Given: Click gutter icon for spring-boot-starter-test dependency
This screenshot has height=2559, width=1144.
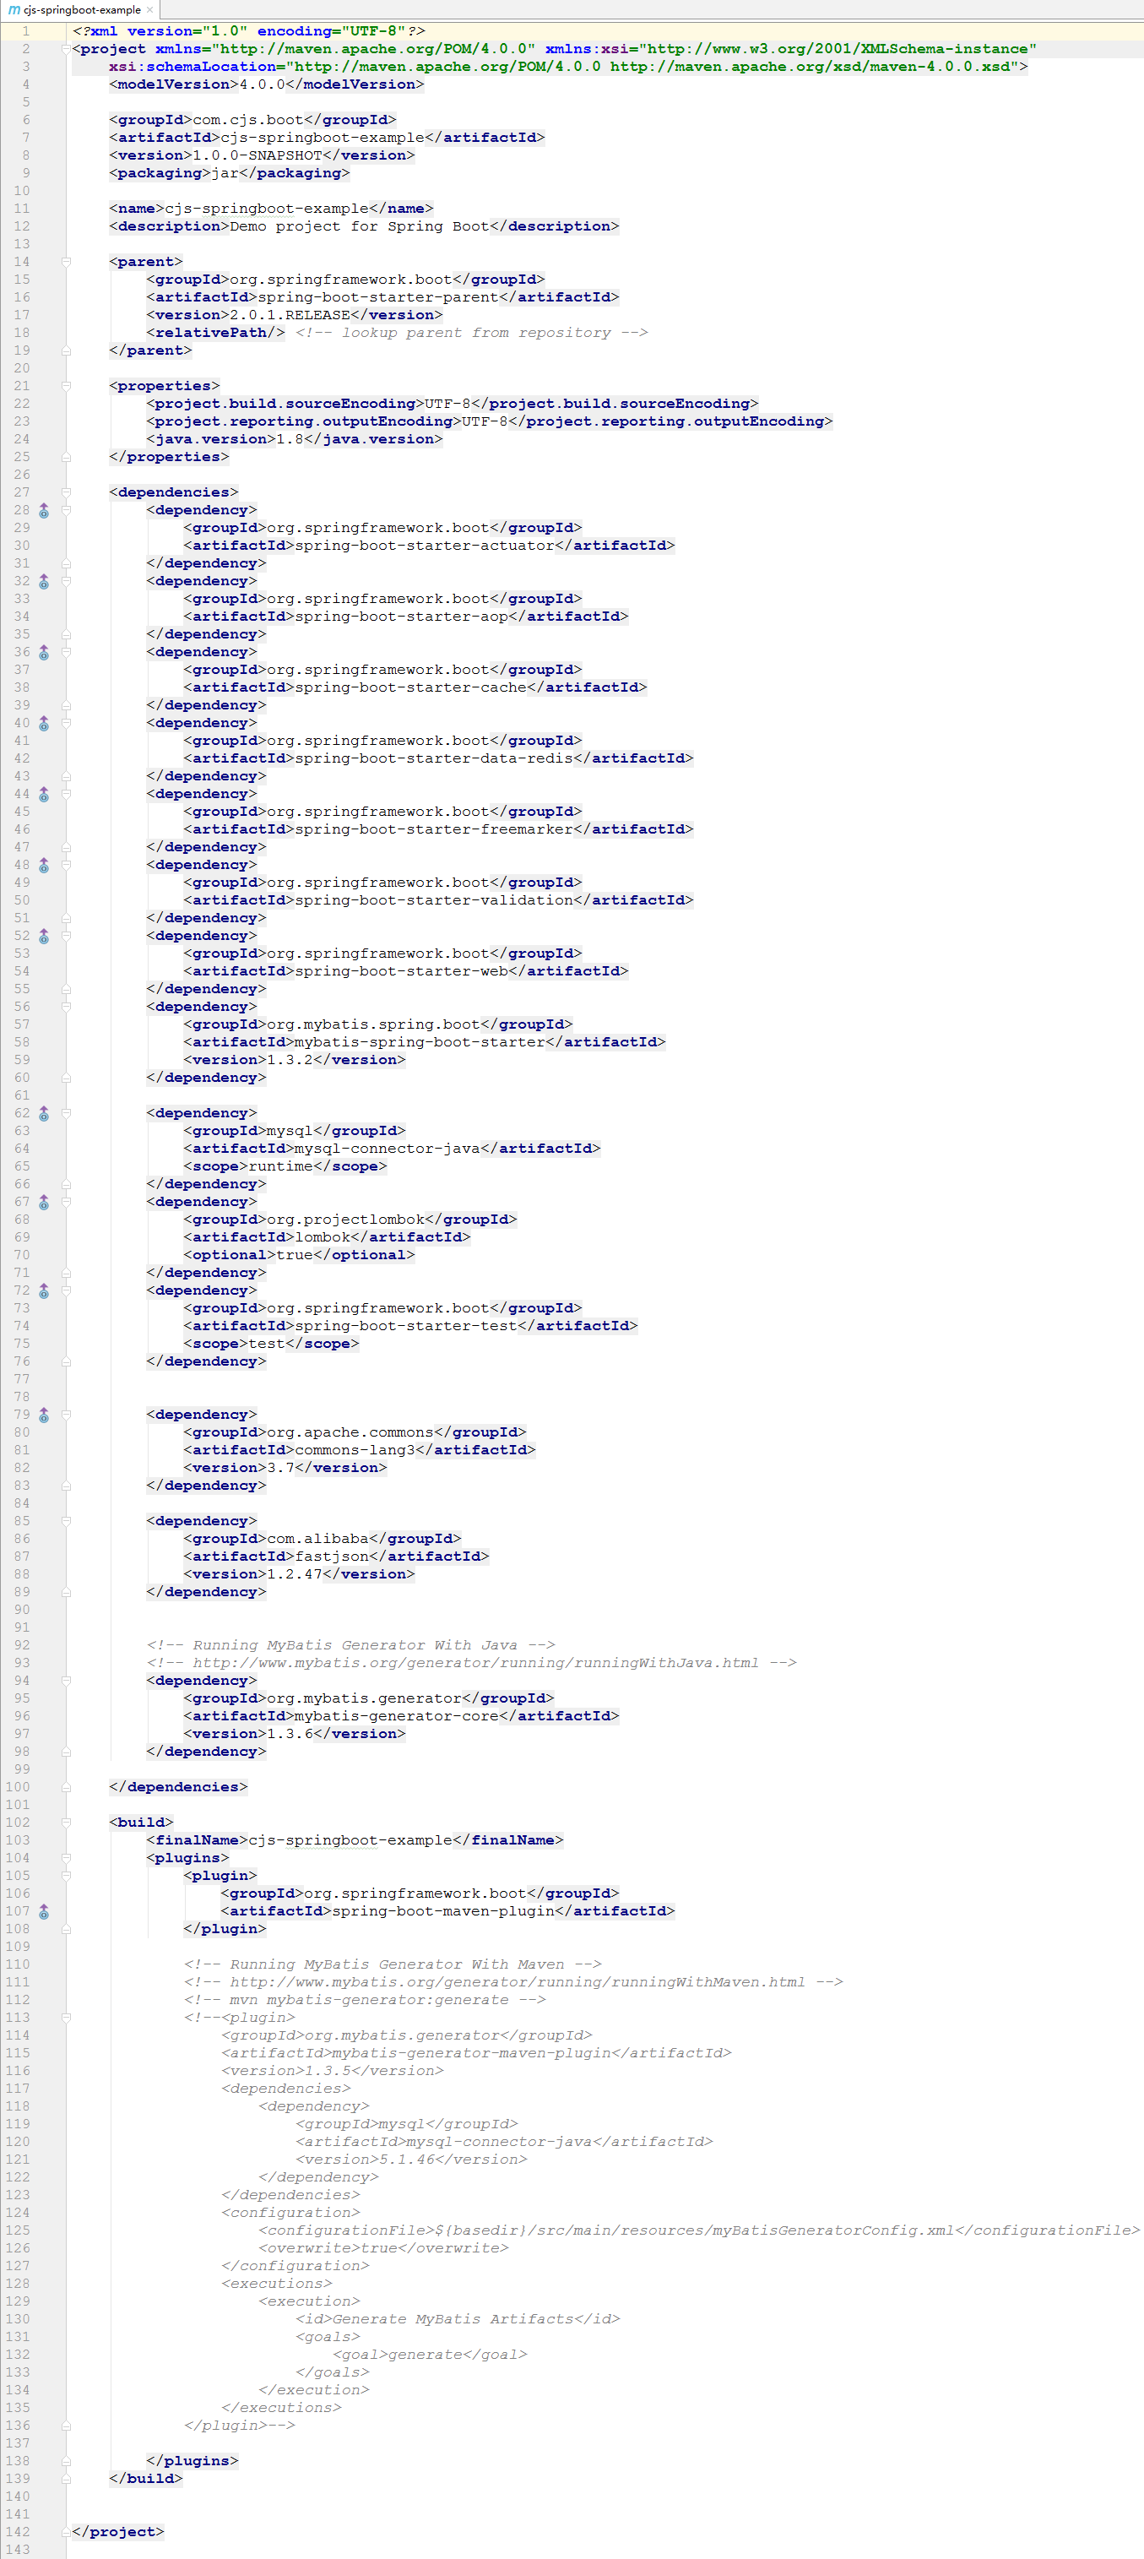Looking at the screenshot, I should click(44, 1290).
